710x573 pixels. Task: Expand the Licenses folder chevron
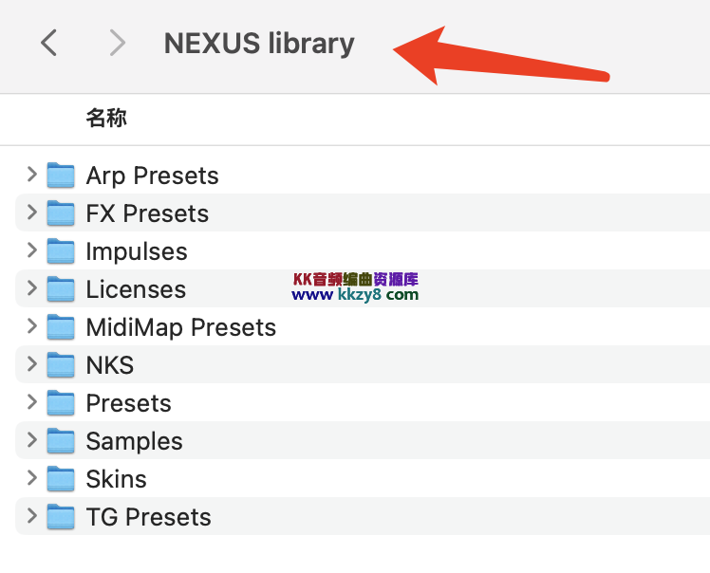click(31, 287)
